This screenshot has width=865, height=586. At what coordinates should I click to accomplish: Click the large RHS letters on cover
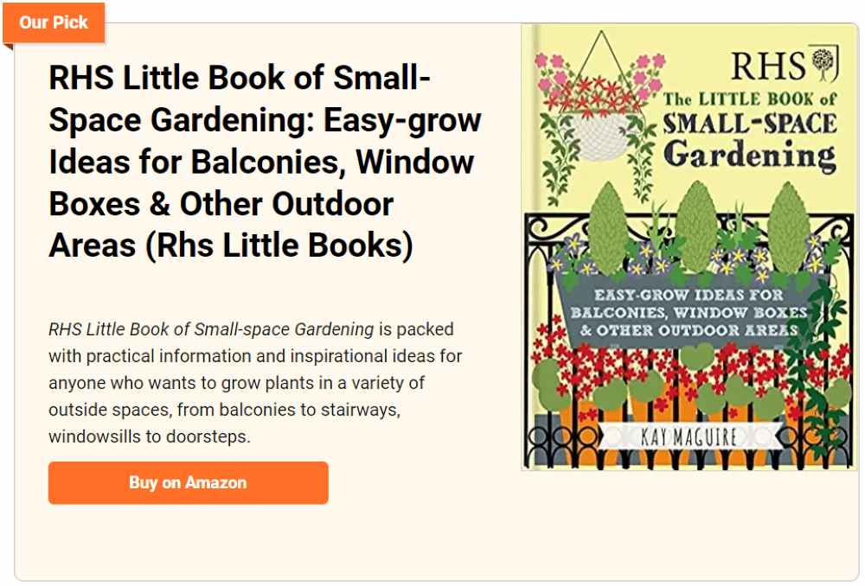[x=768, y=67]
